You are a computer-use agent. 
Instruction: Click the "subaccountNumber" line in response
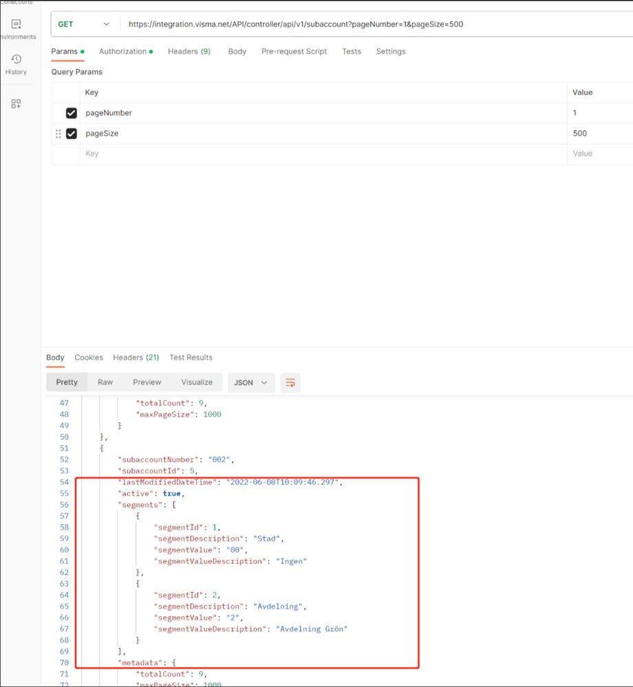click(x=176, y=459)
